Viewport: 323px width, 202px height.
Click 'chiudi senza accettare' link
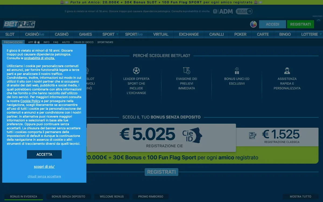click(x=44, y=176)
